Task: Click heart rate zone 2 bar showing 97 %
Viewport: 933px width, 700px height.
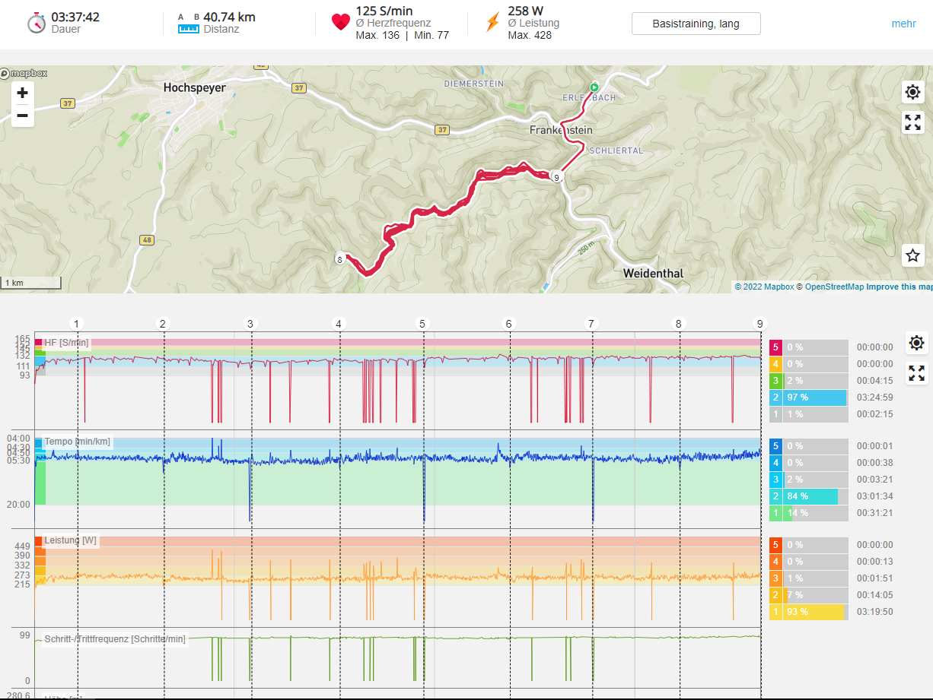Action: 816,398
